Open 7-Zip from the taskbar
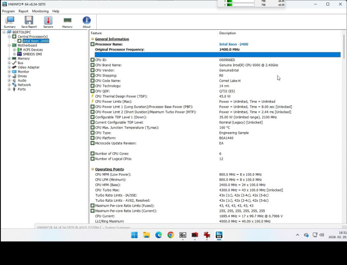This screenshot has width=347, height=265. 183,235
